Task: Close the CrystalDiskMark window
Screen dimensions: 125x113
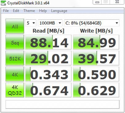Action: [x=117, y=2]
